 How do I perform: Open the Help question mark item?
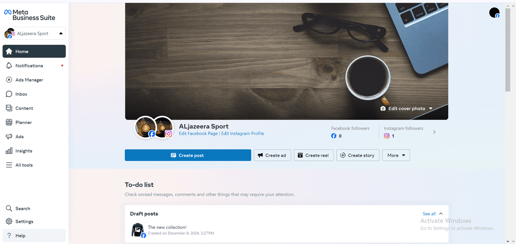[x=34, y=235]
